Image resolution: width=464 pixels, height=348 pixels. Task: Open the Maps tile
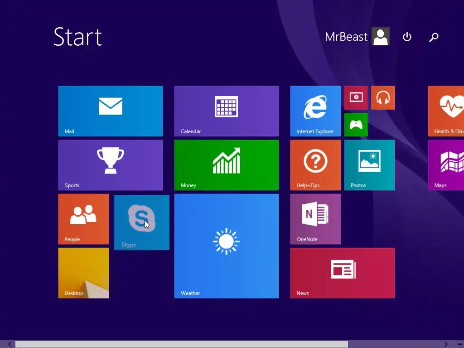(x=446, y=165)
